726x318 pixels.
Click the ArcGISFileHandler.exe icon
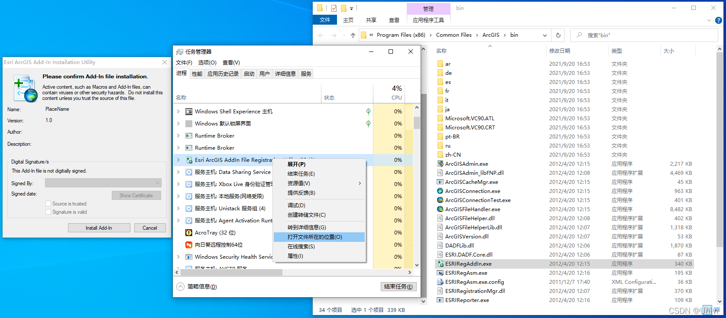(440, 209)
